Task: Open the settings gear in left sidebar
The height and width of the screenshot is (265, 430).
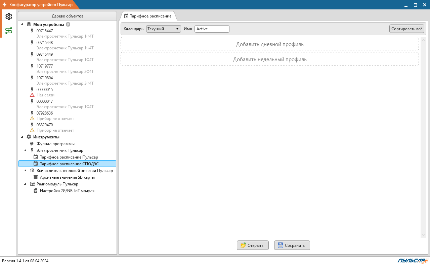Action: point(9,16)
